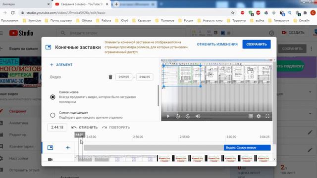Open Настройки in the sidebar
The height and width of the screenshot is (178, 317).
(x=19, y=158)
